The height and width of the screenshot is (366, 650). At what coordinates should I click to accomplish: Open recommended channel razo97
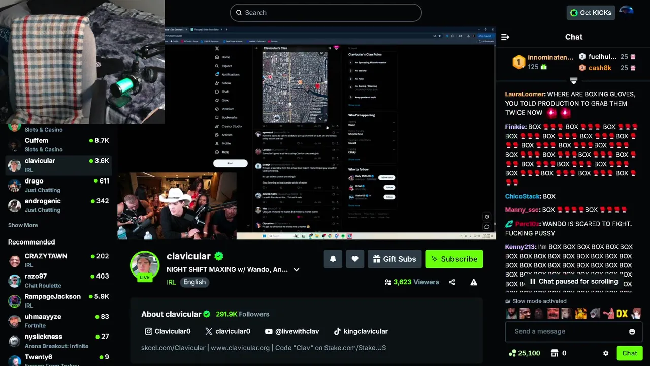[x=59, y=280]
